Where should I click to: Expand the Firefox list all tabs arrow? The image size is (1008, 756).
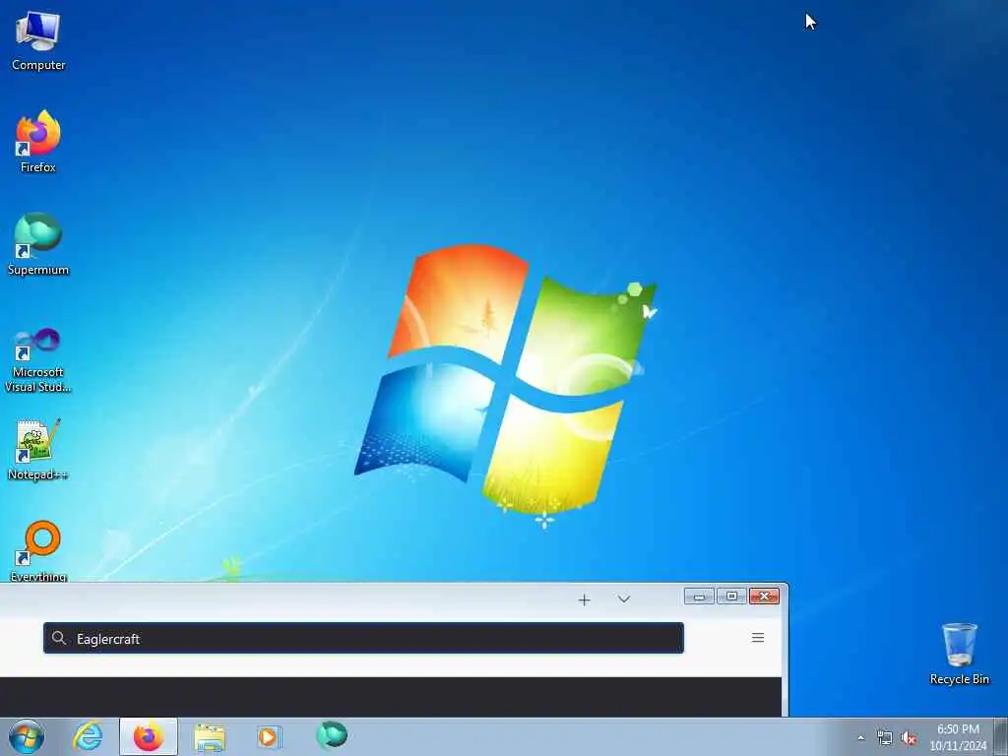623,599
